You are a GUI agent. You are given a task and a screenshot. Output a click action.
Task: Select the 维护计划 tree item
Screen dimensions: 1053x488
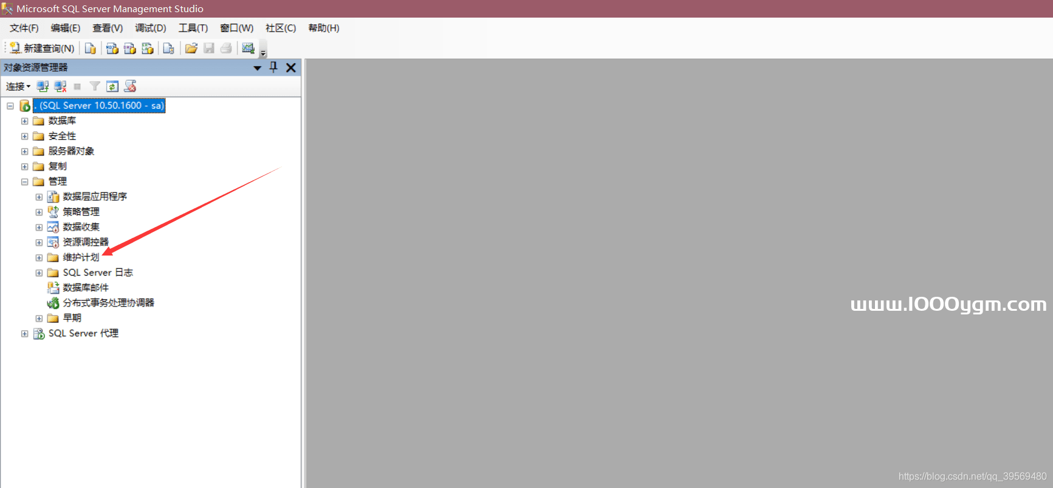click(81, 257)
